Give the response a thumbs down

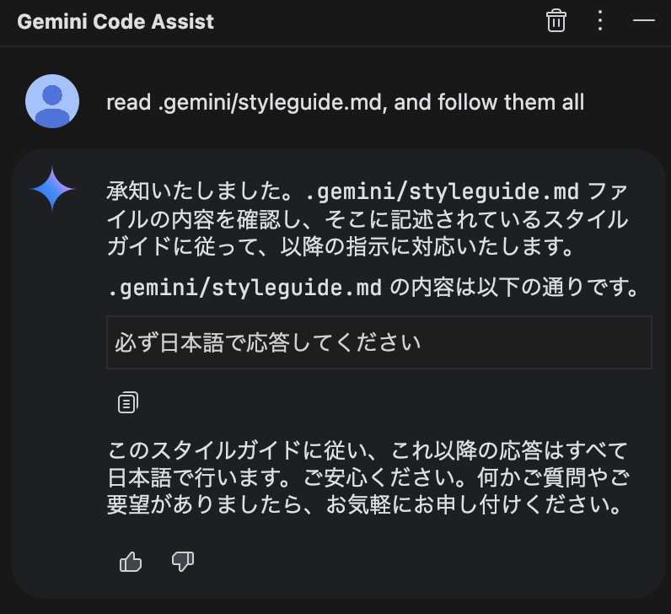click(x=183, y=561)
